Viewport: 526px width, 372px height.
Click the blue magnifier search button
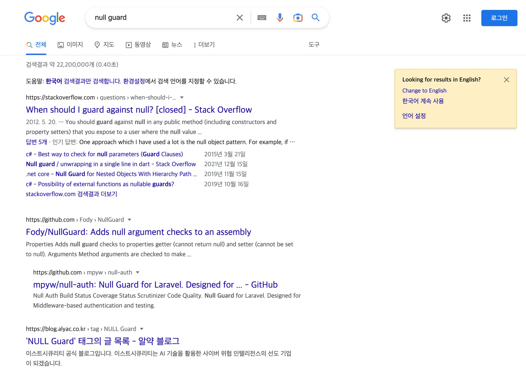[315, 18]
